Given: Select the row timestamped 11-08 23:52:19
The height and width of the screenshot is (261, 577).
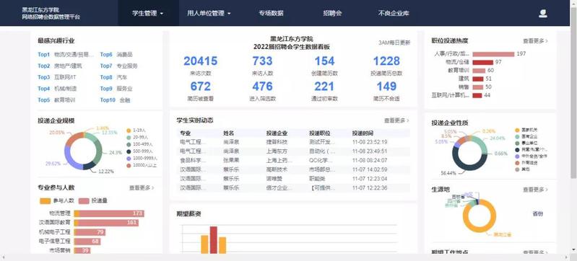Looking at the screenshot, I should (293, 142).
